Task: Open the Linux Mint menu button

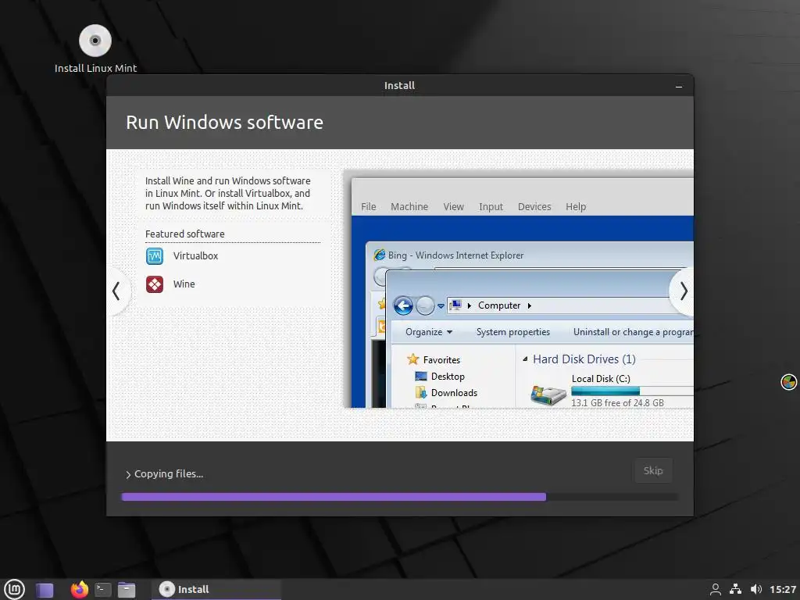Action: click(14, 590)
